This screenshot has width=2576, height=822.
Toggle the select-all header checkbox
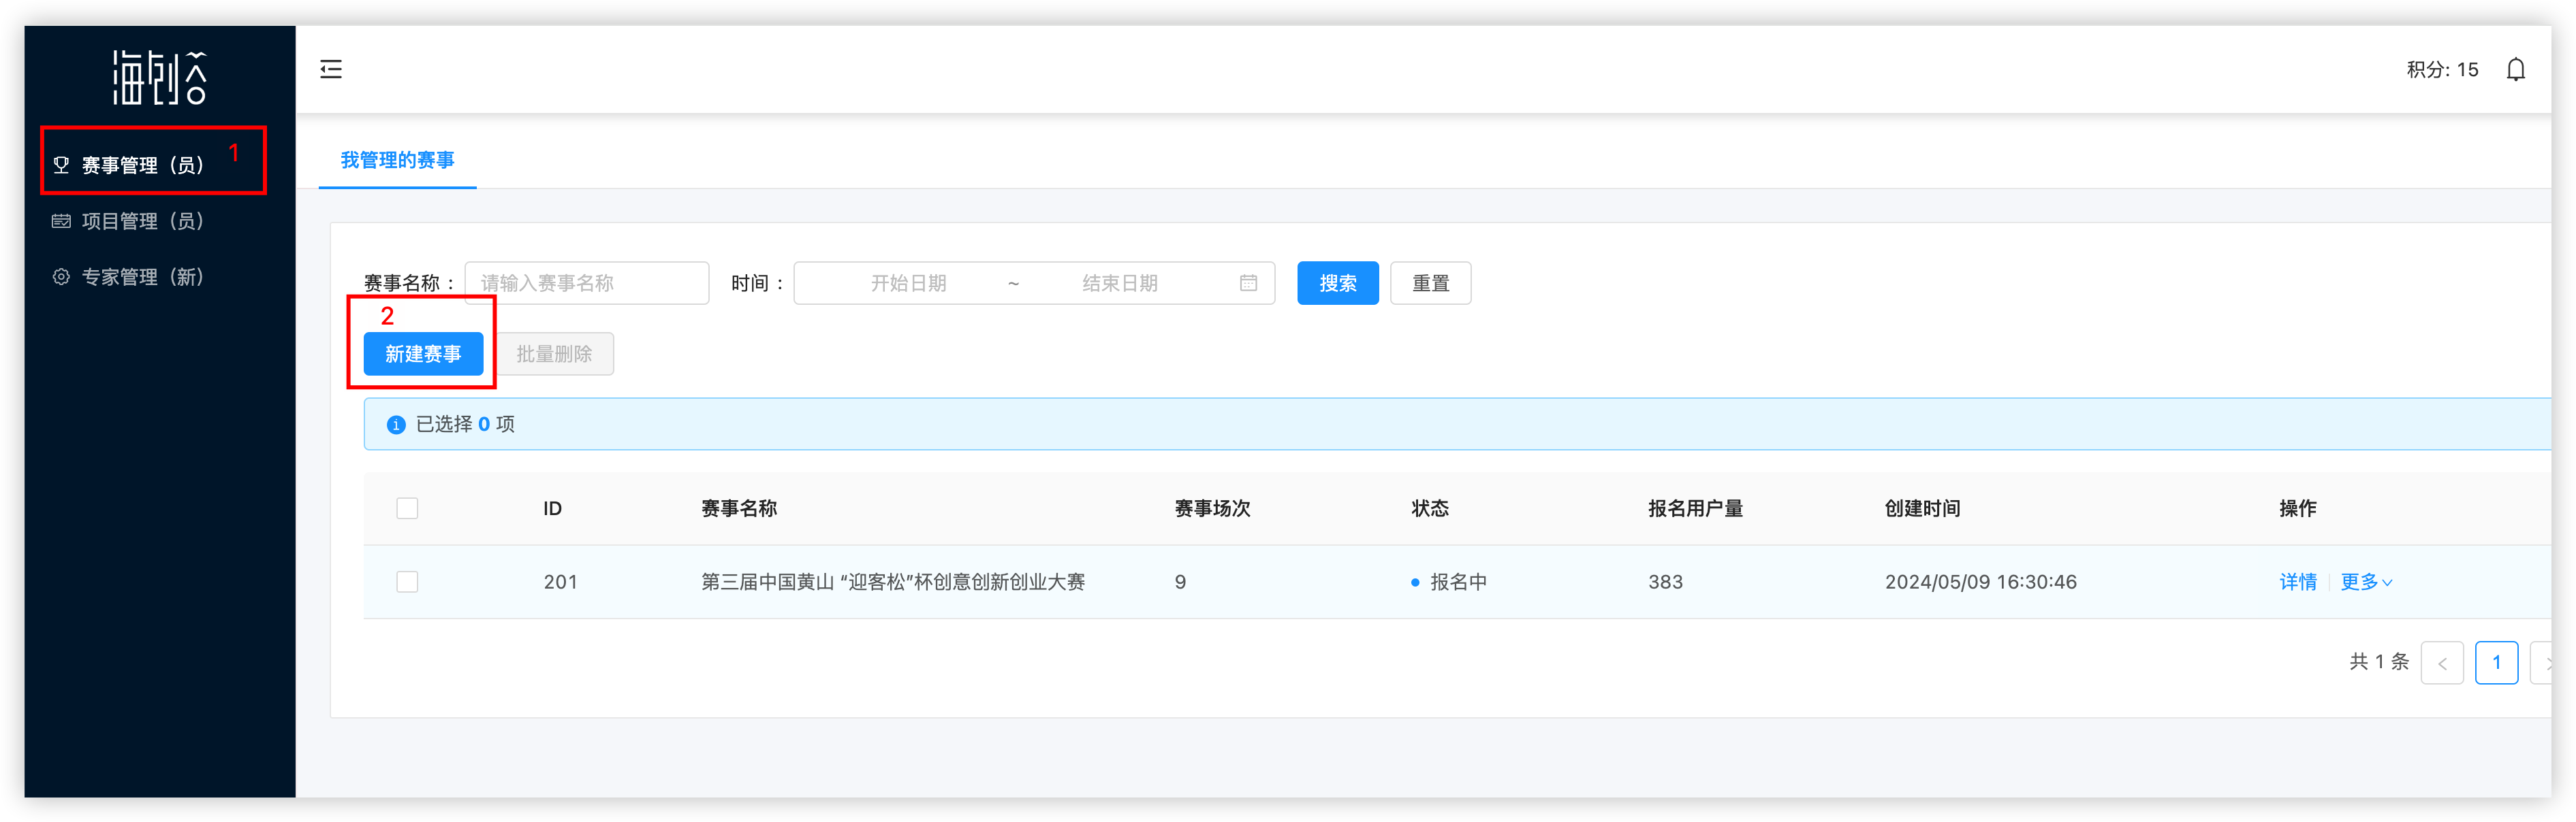coord(407,508)
